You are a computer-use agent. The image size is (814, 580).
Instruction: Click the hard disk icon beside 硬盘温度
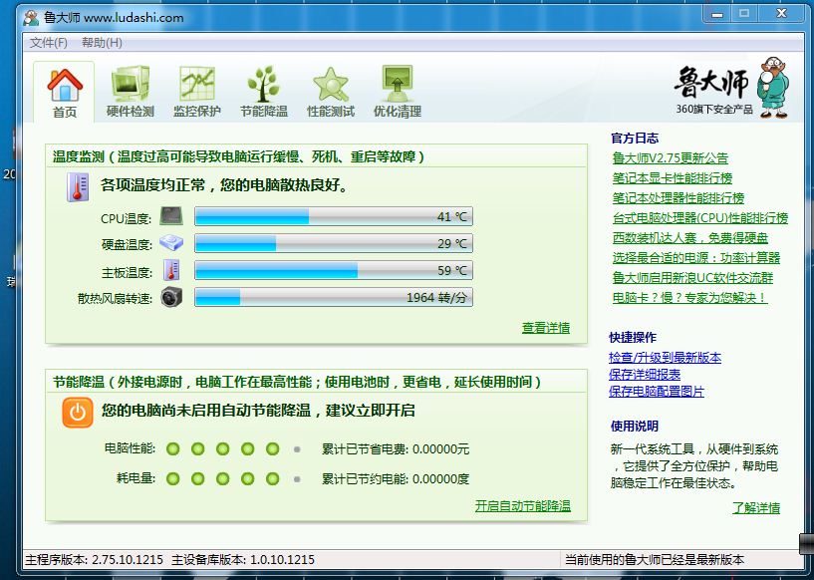pyautogui.click(x=171, y=242)
